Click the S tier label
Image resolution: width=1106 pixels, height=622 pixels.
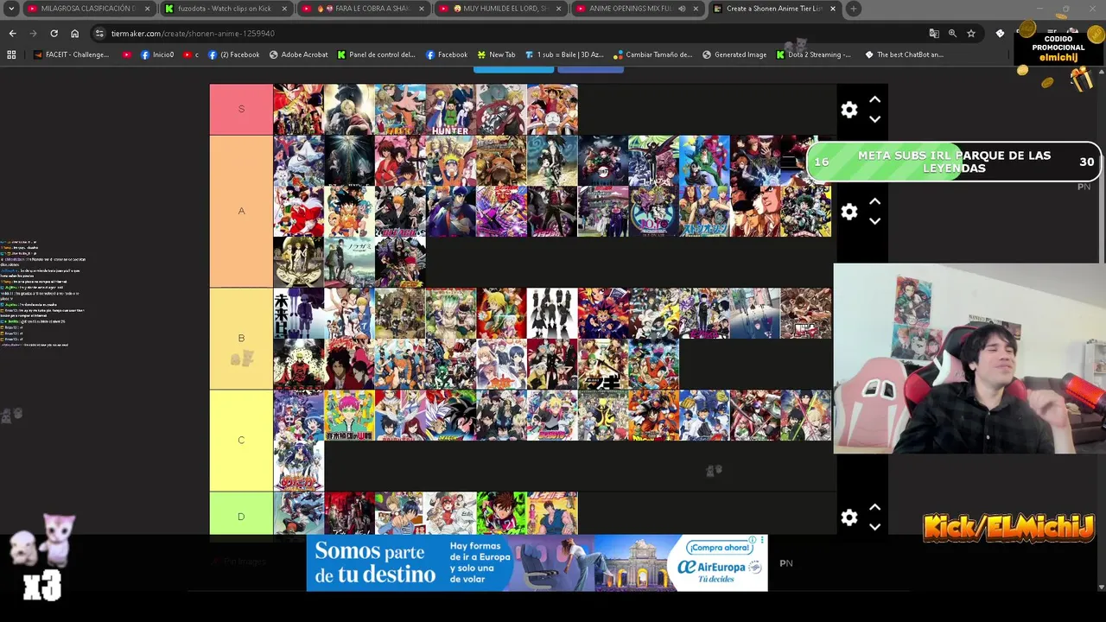241,109
